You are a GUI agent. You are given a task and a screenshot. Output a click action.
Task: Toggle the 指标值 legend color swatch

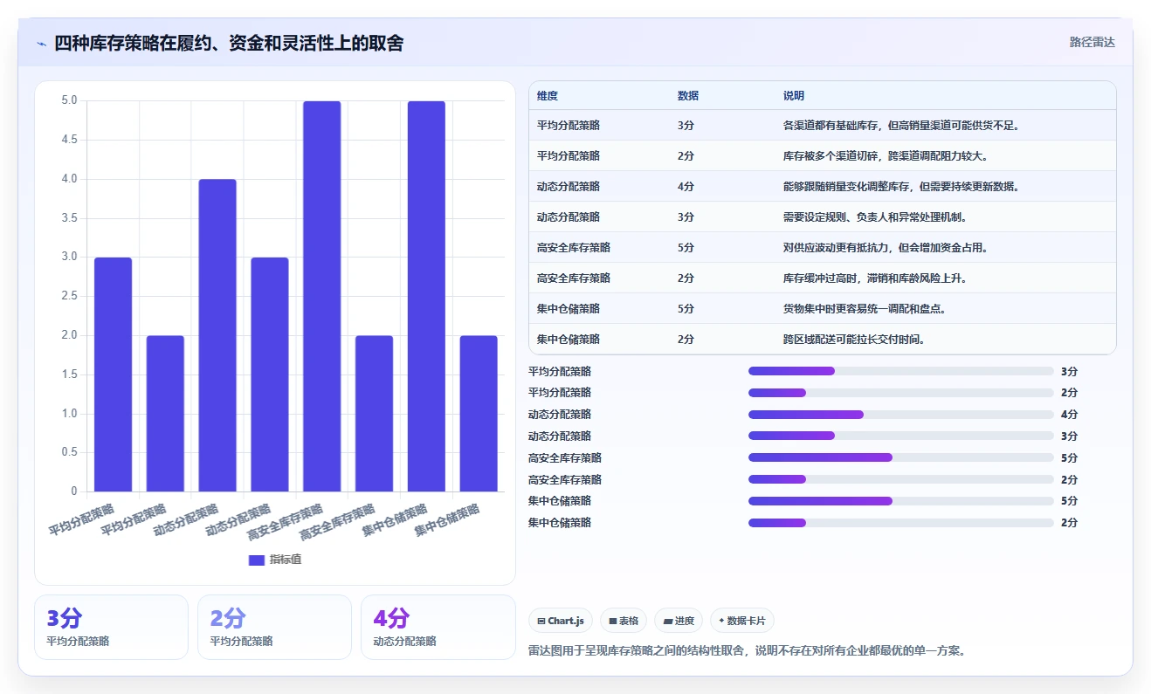point(257,560)
